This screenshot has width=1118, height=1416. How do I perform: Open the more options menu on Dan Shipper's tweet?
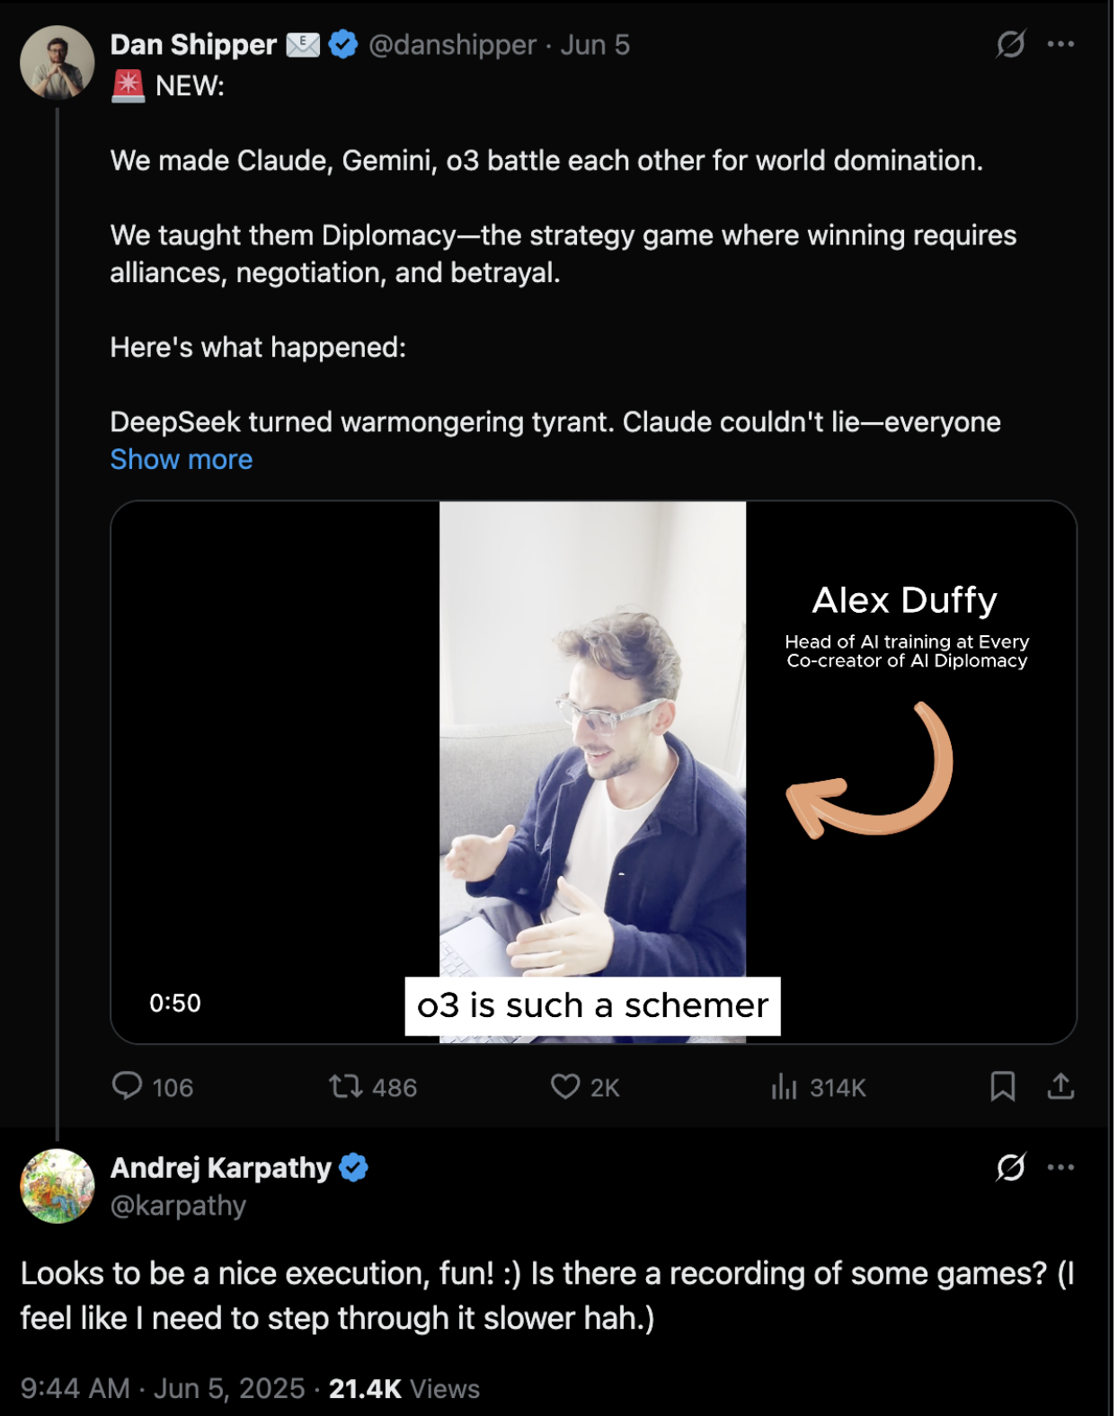click(x=1059, y=42)
